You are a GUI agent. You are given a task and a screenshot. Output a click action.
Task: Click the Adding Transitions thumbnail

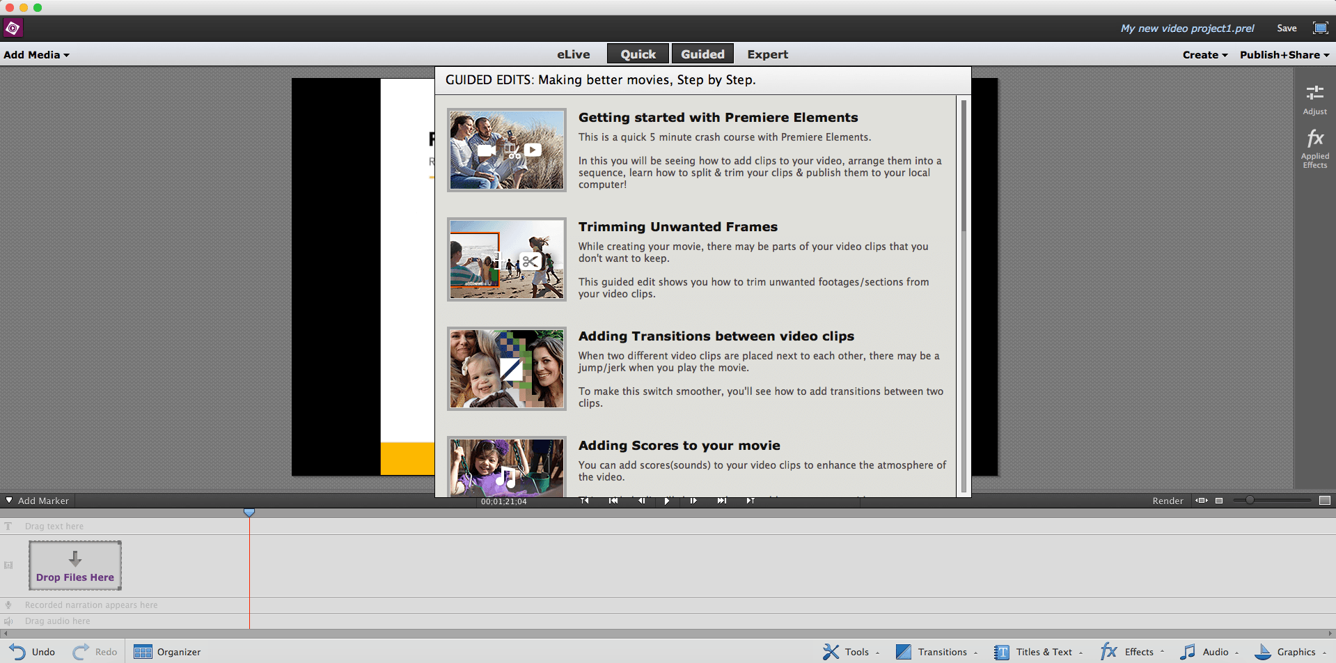pyautogui.click(x=507, y=368)
